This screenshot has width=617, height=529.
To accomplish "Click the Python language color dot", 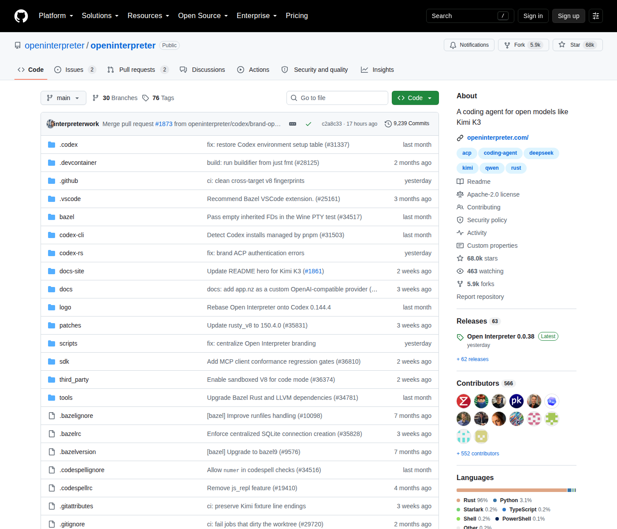I will tap(495, 500).
